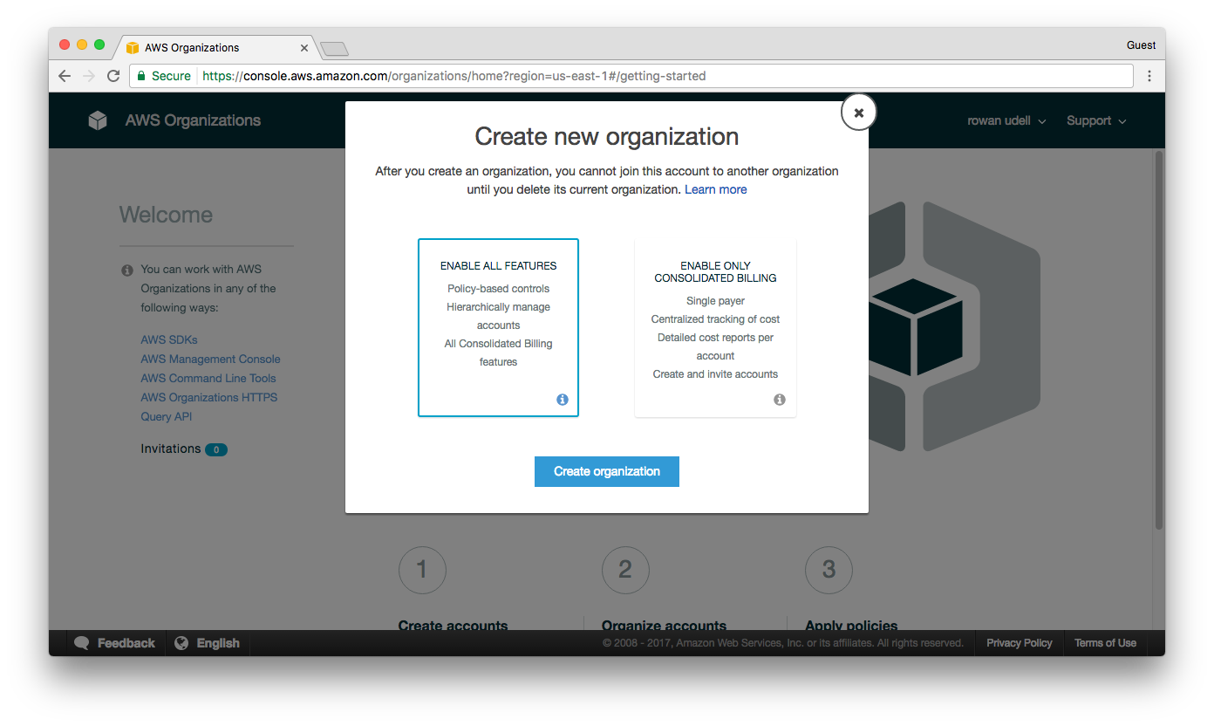Reload the page with the refresh icon
Image resolution: width=1214 pixels, height=726 pixels.
(113, 76)
